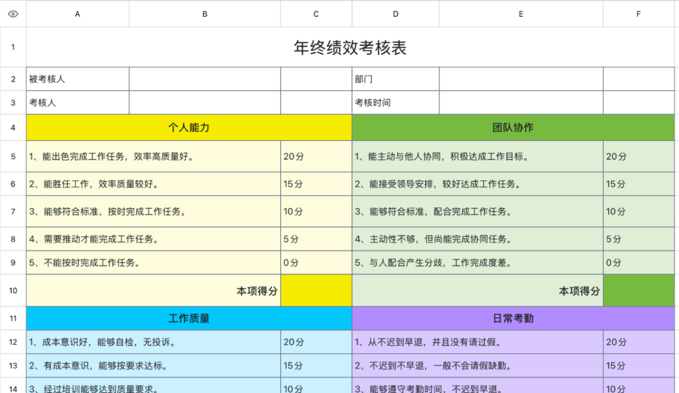Click the yellow score cell for 个人能力
Screen dimensions: 679x393
316,291
